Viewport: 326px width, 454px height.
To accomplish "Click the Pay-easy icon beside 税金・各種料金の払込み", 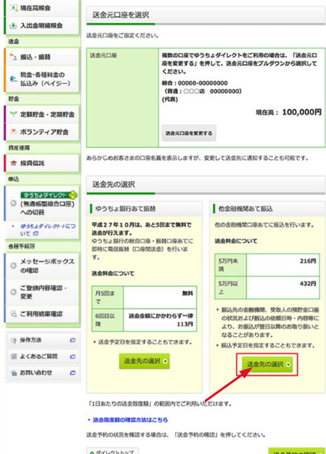I will click(13, 79).
